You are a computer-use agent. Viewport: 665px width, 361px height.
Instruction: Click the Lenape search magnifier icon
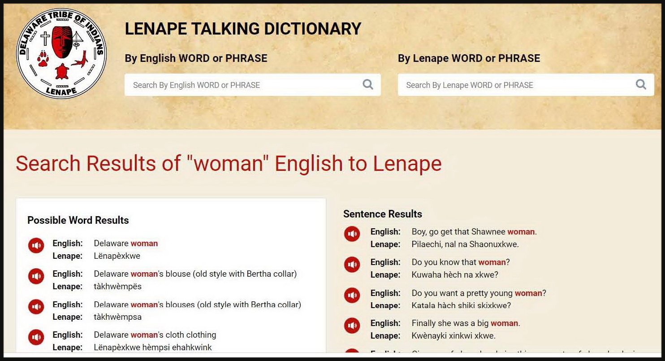tap(641, 84)
